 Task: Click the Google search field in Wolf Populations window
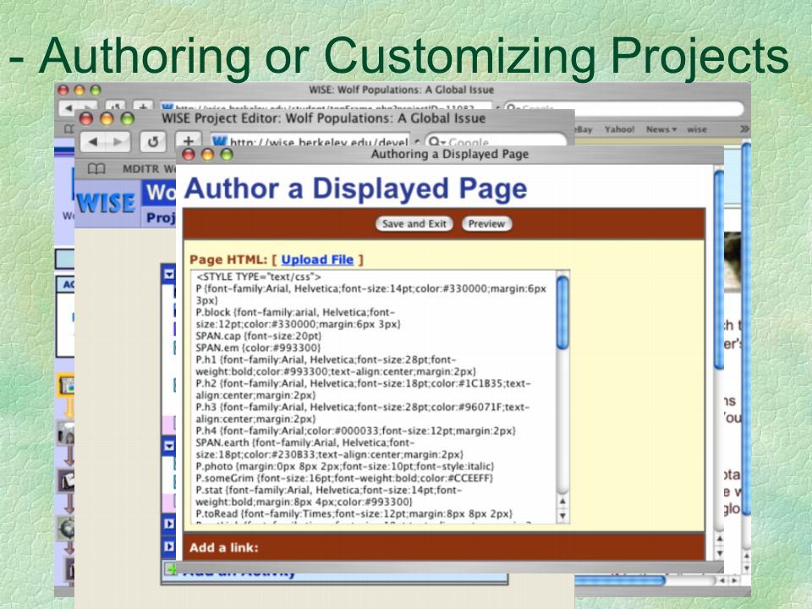coord(624,108)
